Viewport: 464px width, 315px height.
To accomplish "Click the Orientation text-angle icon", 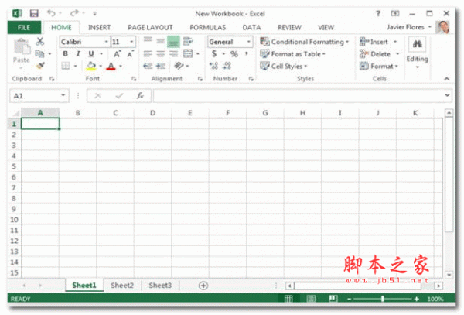I will point(179,66).
